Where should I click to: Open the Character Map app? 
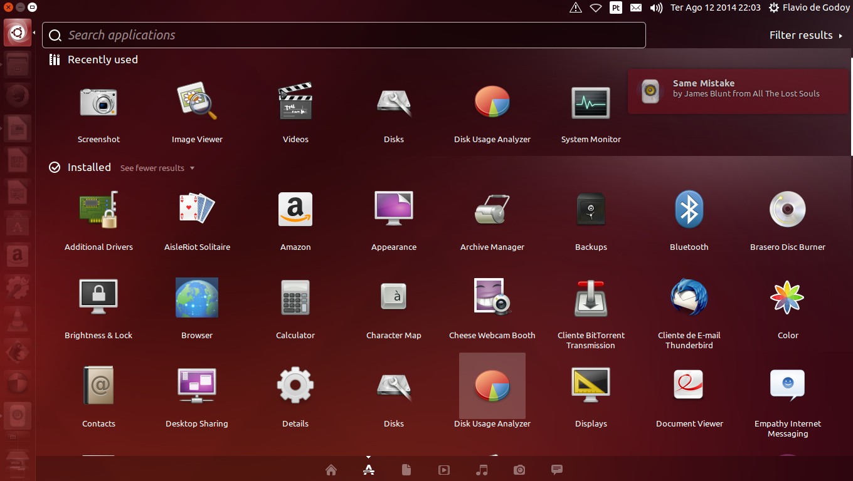393,297
